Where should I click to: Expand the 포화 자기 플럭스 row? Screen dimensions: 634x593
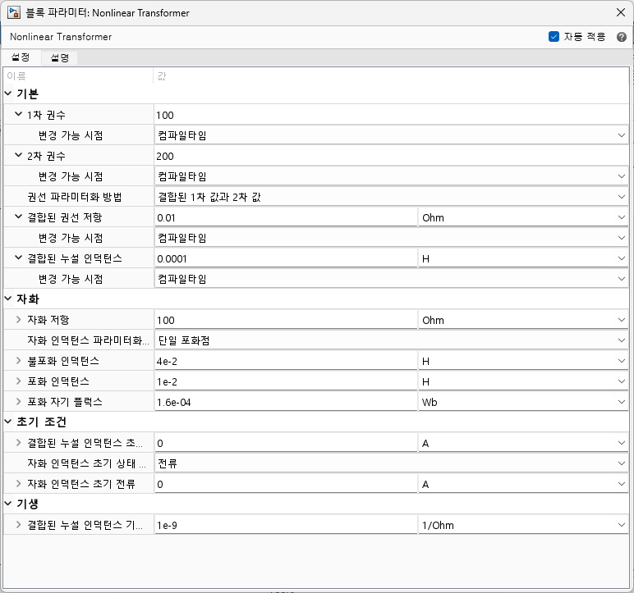[x=19, y=402]
